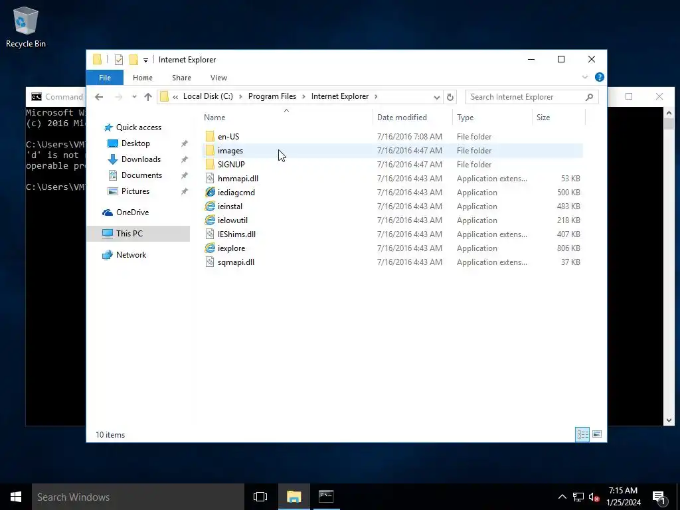Viewport: 680px width, 510px height.
Task: Open the Recycle Bin desktop icon
Action: pos(26,27)
